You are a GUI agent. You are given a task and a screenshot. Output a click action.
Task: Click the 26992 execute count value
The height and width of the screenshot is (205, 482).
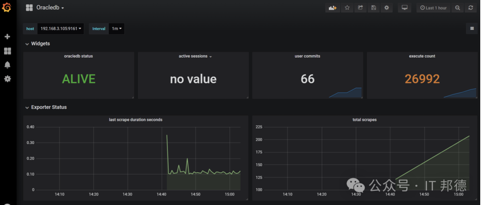tap(422, 79)
